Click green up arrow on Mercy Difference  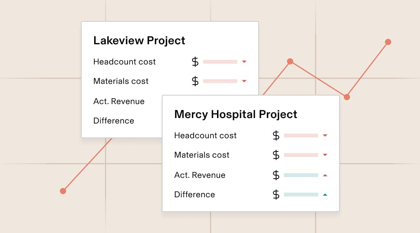(x=325, y=195)
